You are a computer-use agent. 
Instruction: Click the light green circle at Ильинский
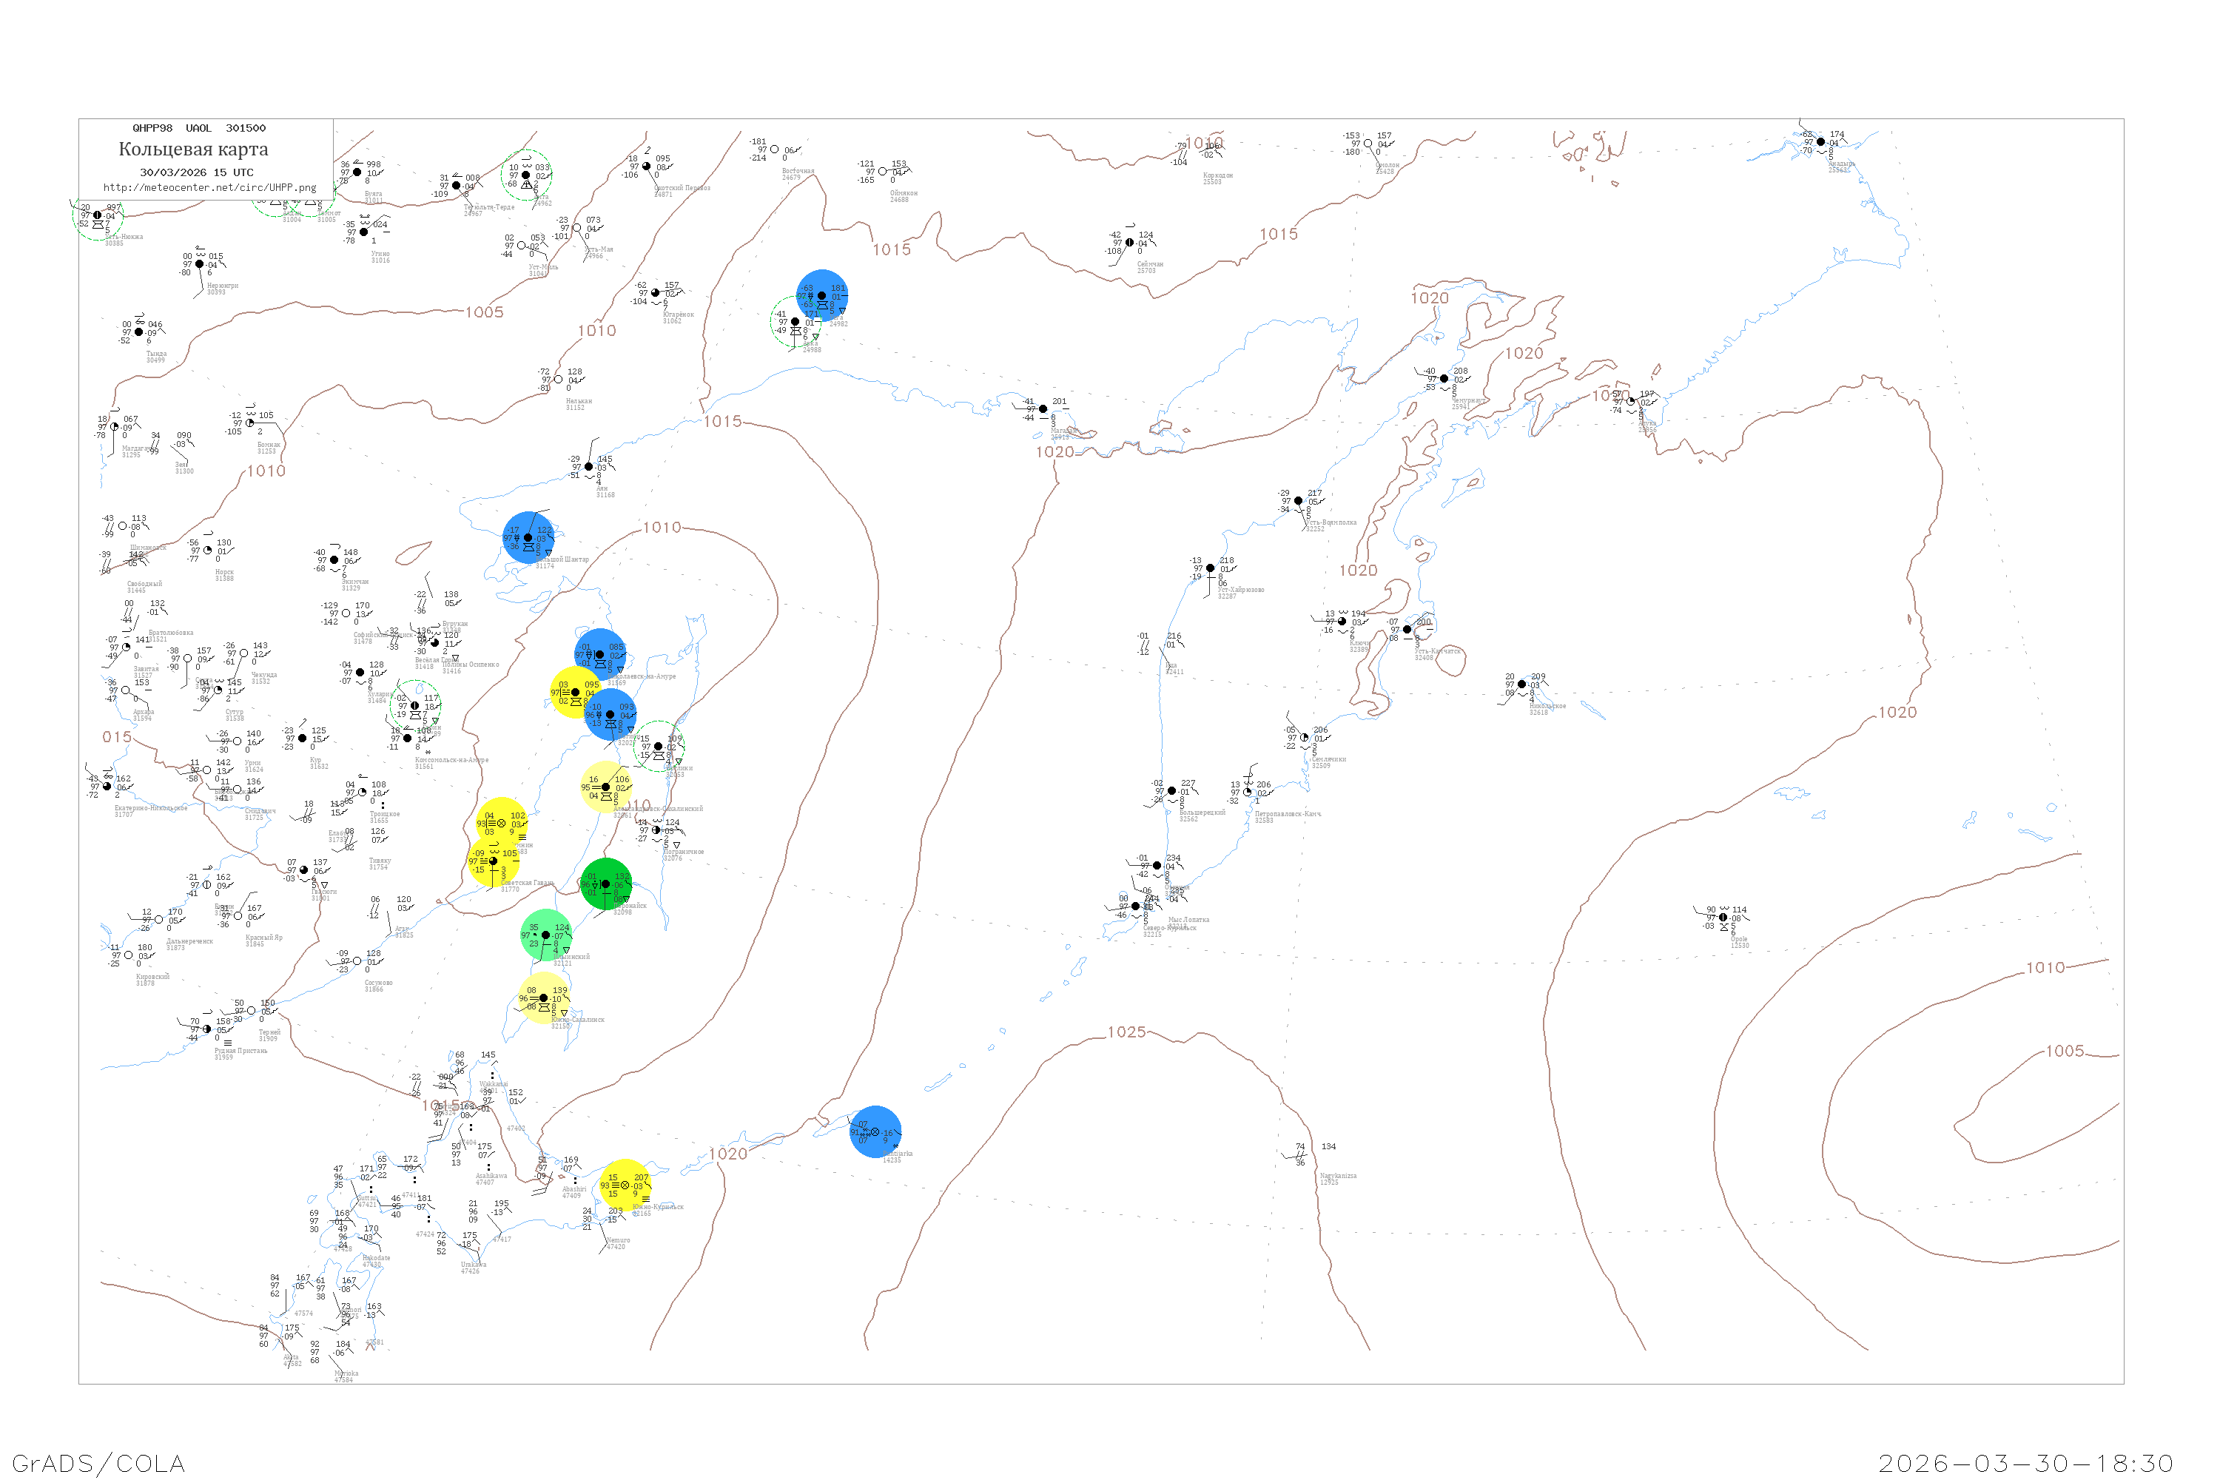click(547, 935)
